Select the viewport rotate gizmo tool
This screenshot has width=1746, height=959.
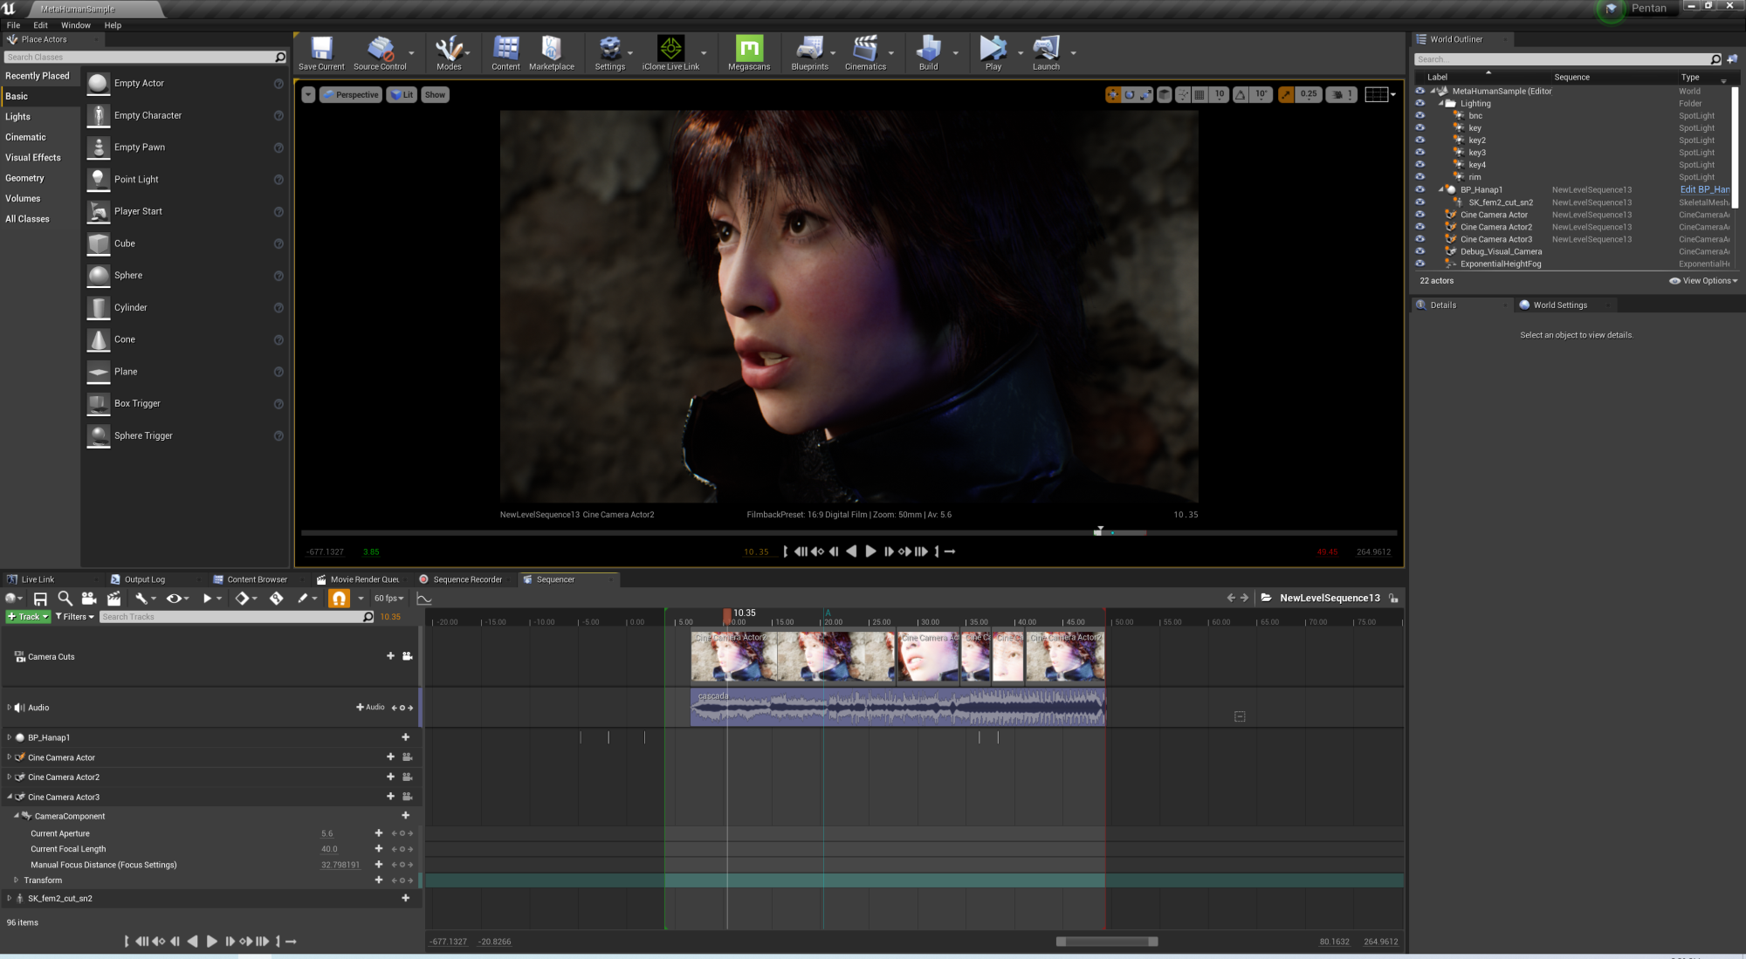pos(1130,94)
